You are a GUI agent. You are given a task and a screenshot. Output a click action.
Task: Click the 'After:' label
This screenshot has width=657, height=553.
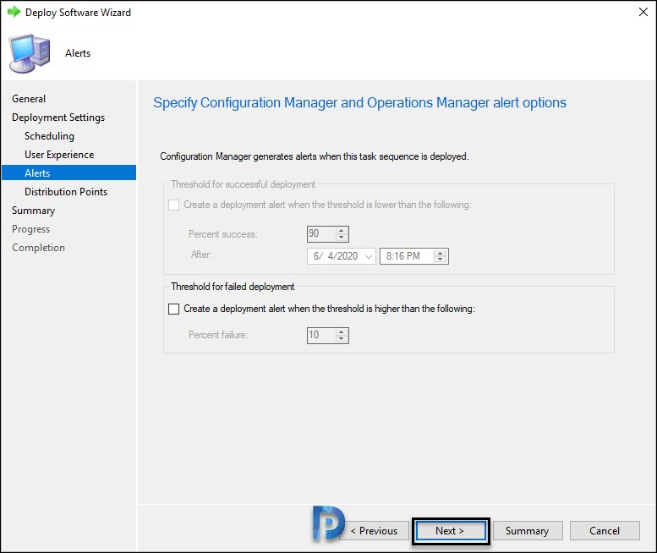click(x=201, y=255)
